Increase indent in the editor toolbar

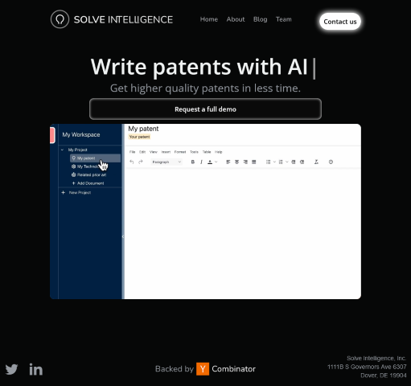tap(302, 162)
